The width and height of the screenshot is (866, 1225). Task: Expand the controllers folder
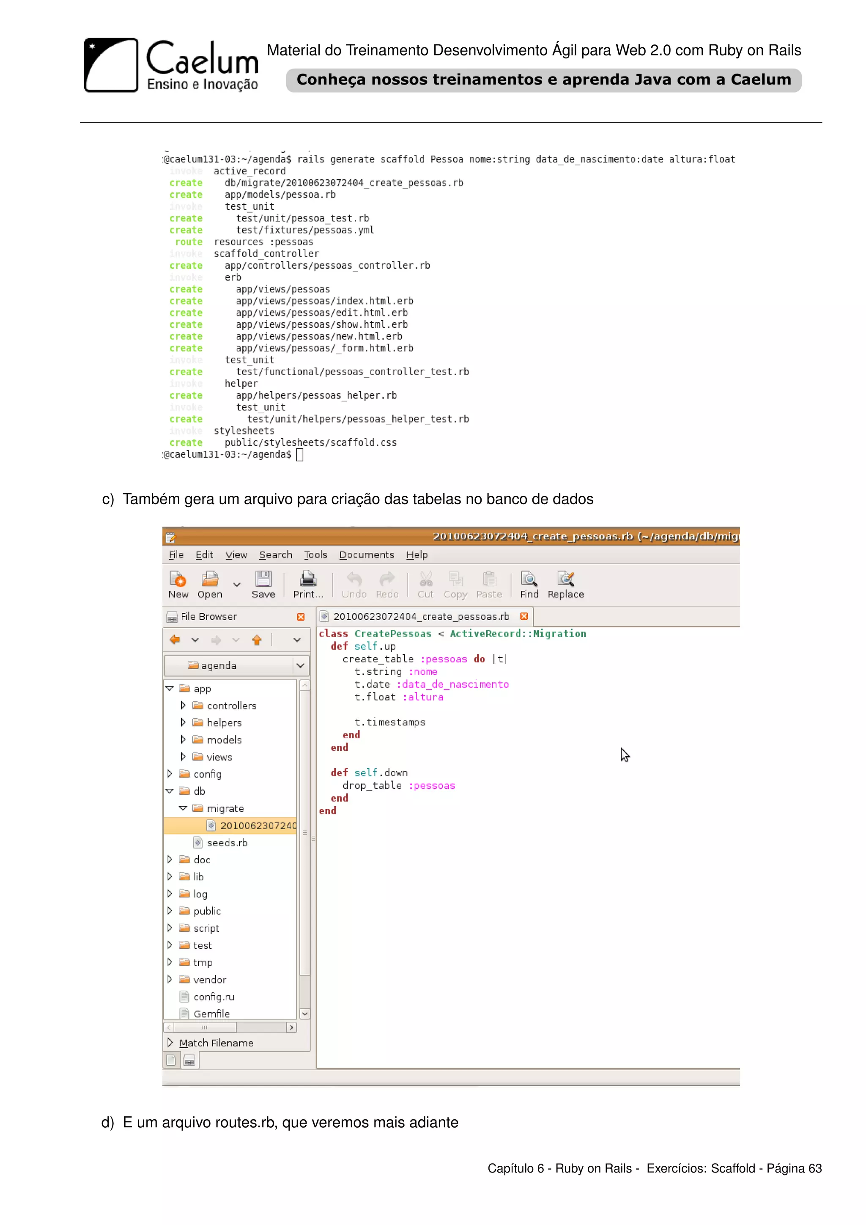pyautogui.click(x=183, y=705)
